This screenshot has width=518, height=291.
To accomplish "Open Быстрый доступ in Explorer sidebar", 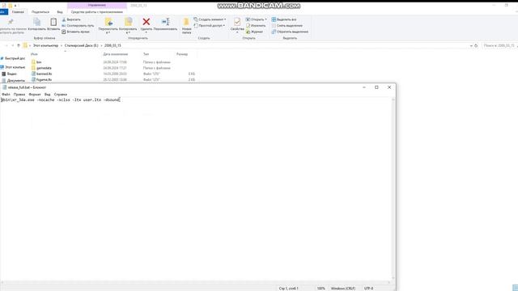I will click(x=13, y=58).
